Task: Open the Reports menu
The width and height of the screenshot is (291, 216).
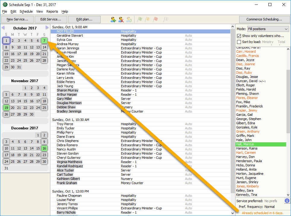Action: coord(52,11)
